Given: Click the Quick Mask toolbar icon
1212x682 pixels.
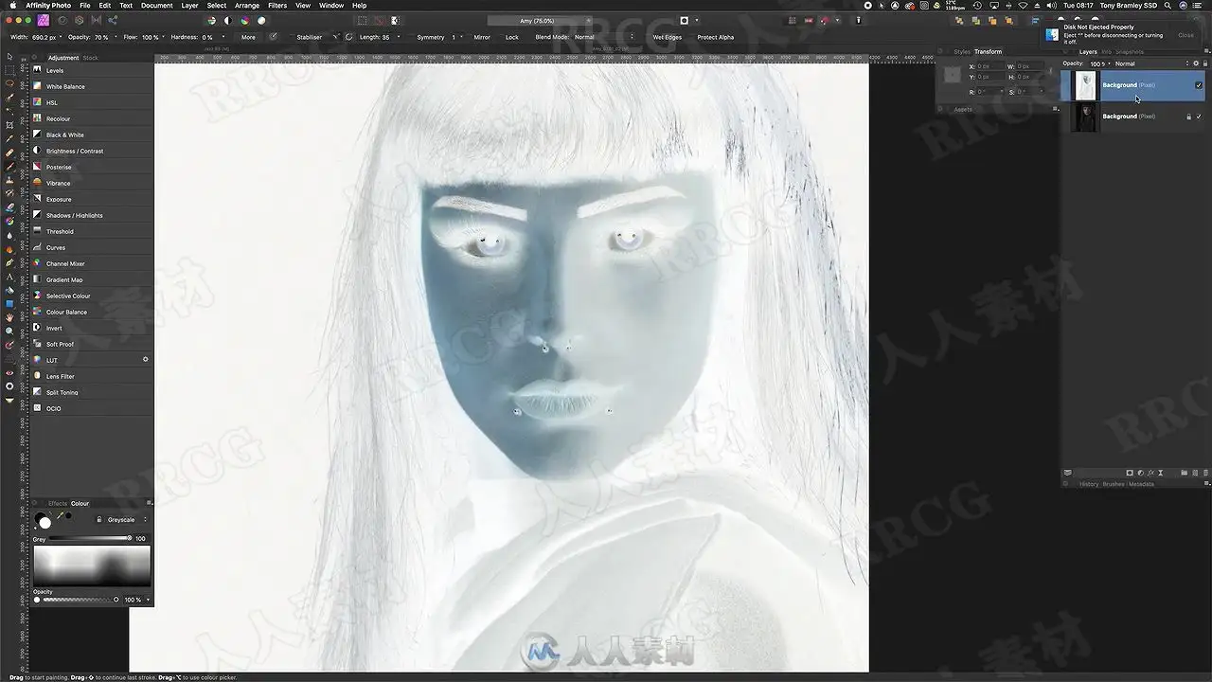Looking at the screenshot, I should (685, 20).
